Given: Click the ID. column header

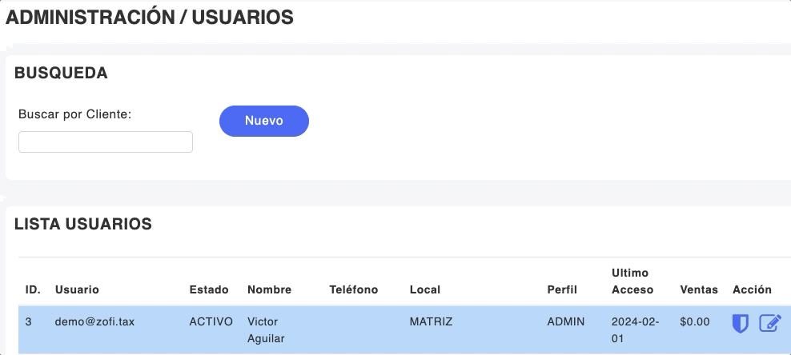Looking at the screenshot, I should [x=33, y=289].
